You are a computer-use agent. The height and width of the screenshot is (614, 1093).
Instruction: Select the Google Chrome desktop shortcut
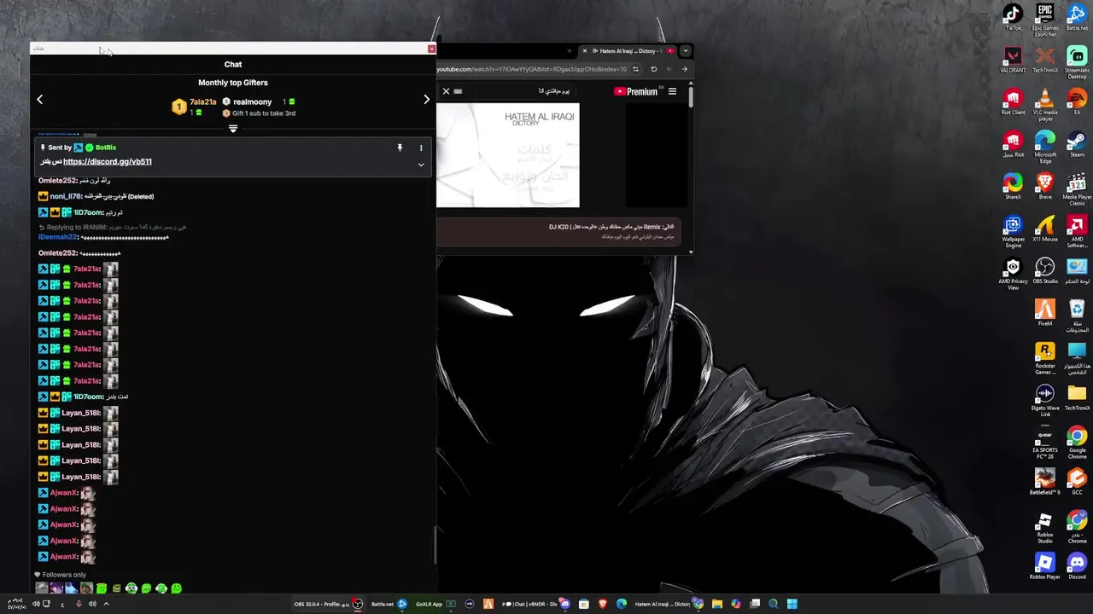tap(1077, 442)
